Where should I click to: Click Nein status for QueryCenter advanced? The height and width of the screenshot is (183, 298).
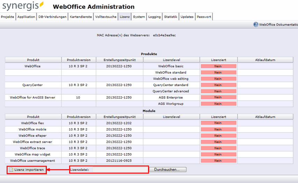[x=219, y=91]
